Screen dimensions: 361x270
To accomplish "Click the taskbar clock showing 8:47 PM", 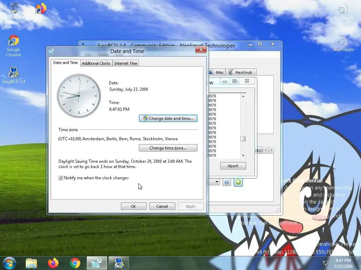I will pyautogui.click(x=343, y=263).
